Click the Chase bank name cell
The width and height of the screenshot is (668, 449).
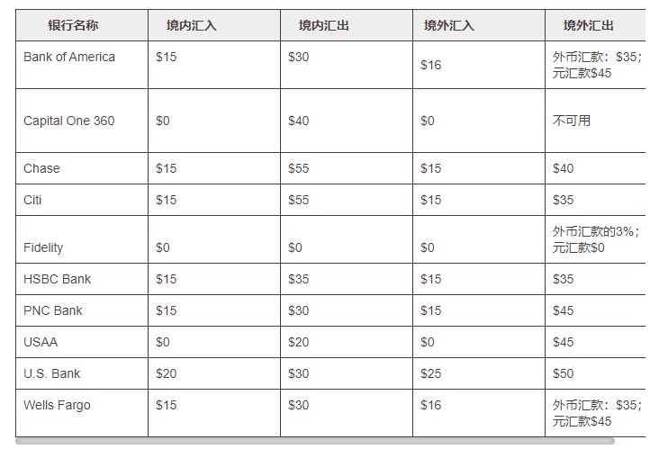coord(82,168)
